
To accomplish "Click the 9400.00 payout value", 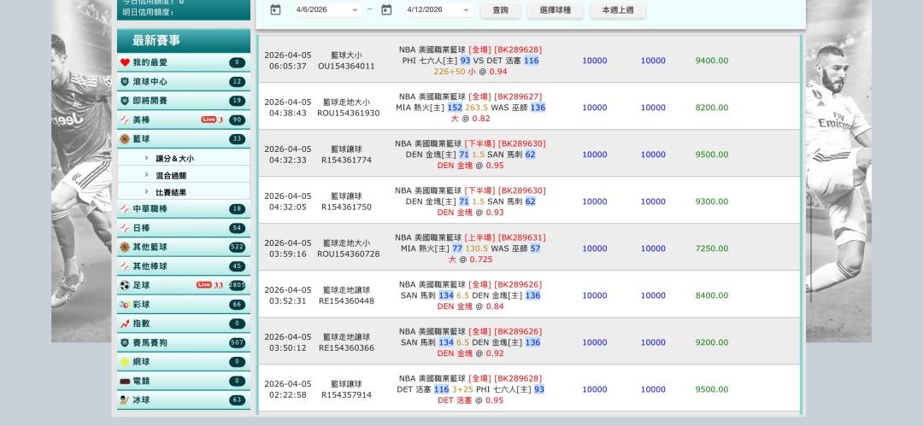I will (x=712, y=61).
